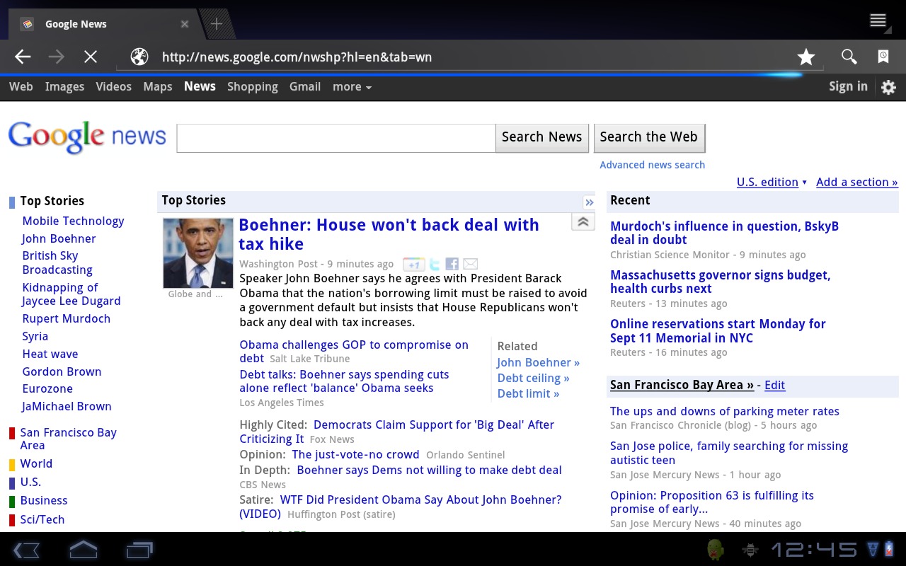The image size is (906, 566).
Task: Expand Top Stories section with » button
Action: 589,202
